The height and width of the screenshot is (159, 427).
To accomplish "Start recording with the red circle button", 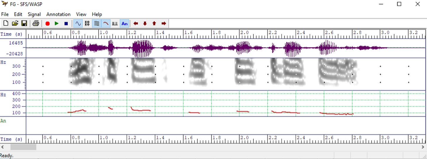I will (x=48, y=23).
